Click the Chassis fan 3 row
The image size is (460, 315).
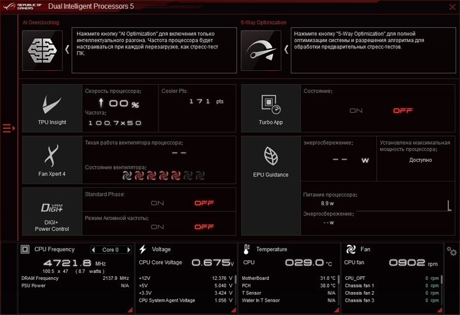pos(392,300)
